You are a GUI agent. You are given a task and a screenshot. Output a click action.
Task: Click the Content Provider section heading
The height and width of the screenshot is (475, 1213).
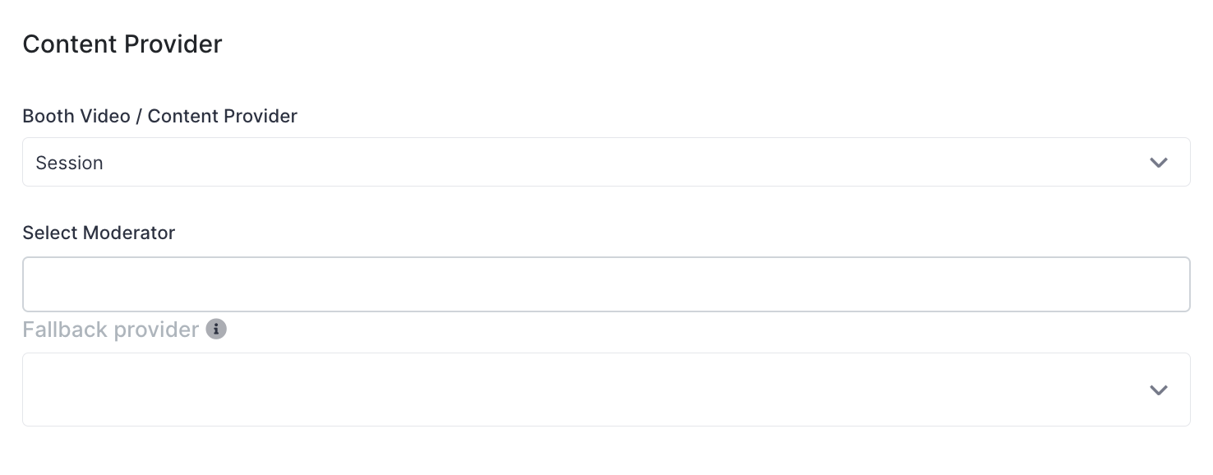(122, 44)
